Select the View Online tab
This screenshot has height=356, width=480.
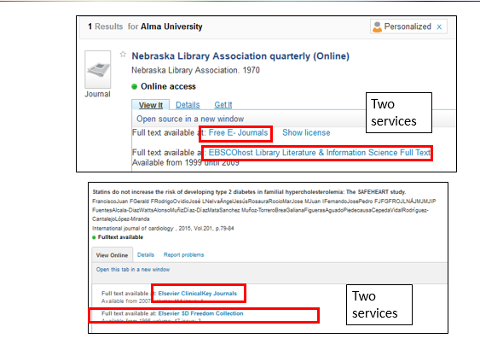click(112, 255)
